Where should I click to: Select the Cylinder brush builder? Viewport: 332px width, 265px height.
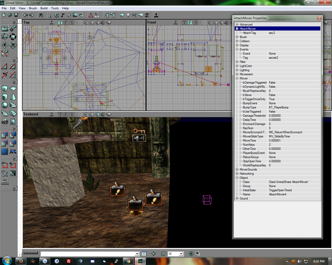coord(5,97)
